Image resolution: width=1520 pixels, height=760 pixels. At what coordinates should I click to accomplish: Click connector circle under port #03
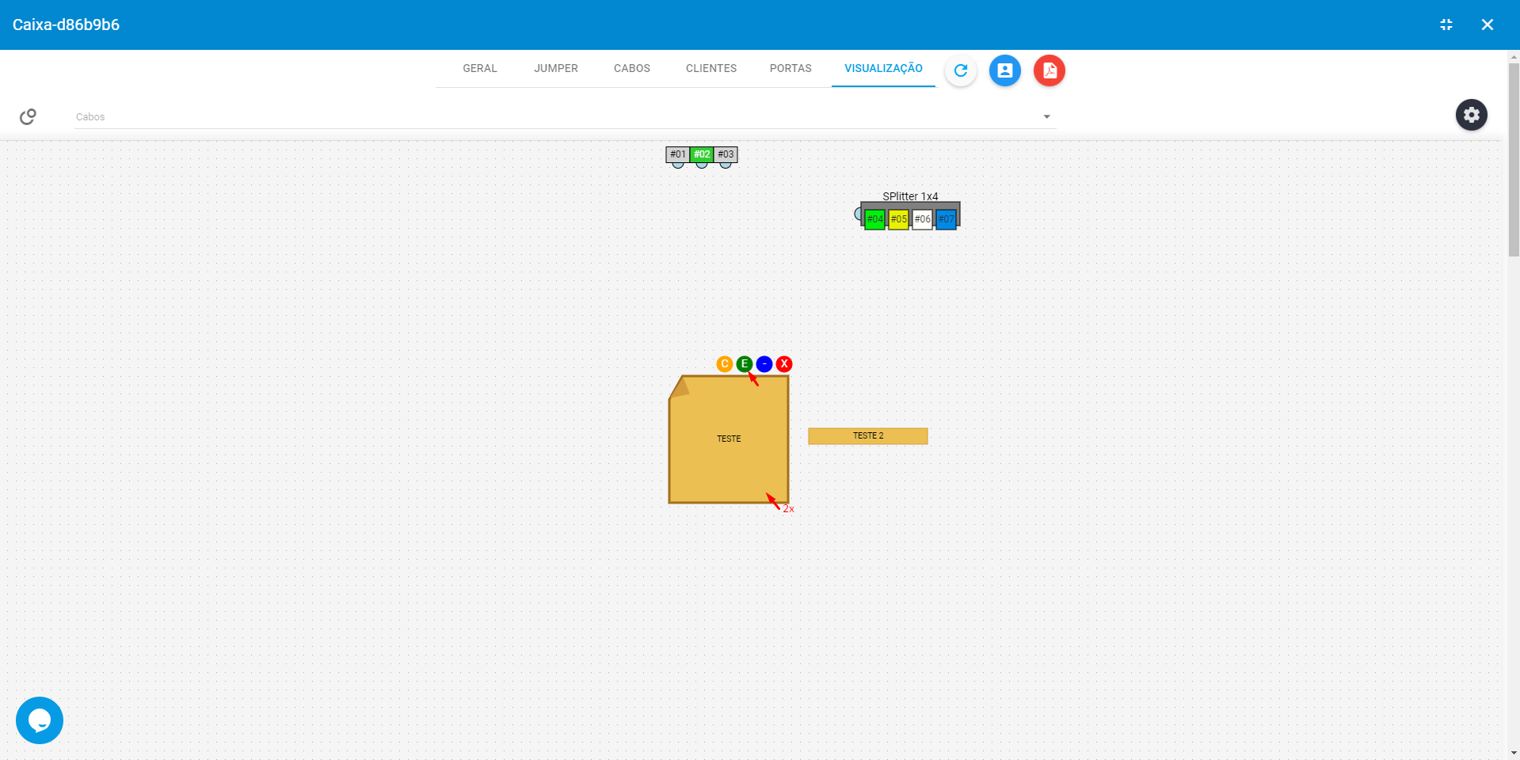pos(726,165)
